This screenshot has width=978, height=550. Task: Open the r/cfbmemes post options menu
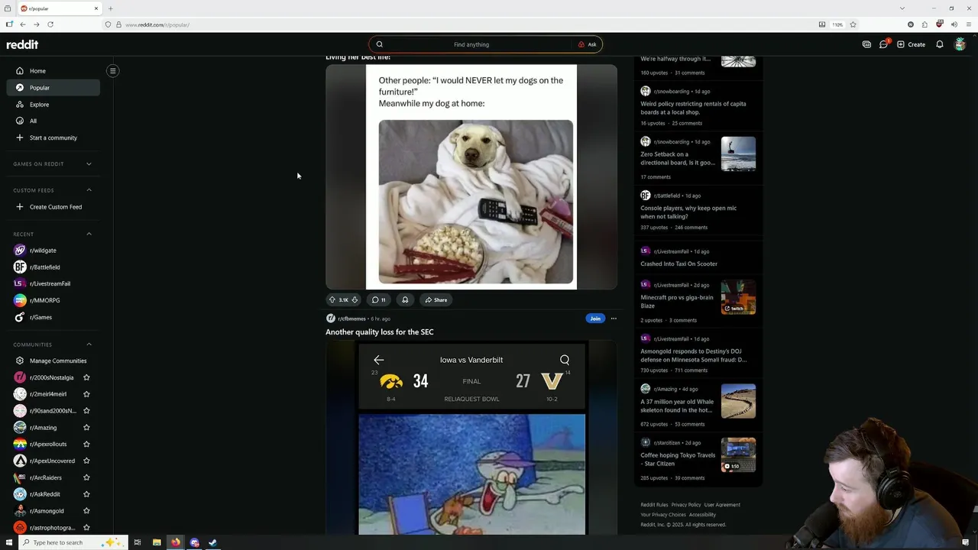point(613,319)
